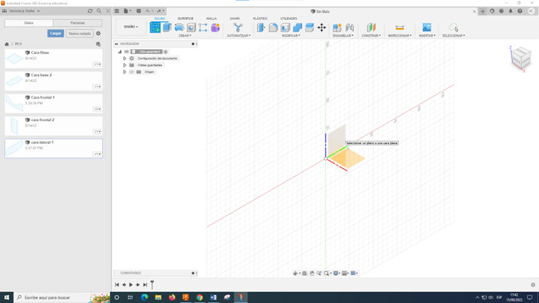Jump to timeline beginning

tap(117, 285)
